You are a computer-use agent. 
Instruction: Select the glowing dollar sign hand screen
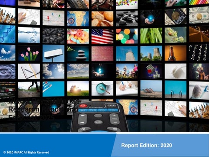[x=102, y=71]
